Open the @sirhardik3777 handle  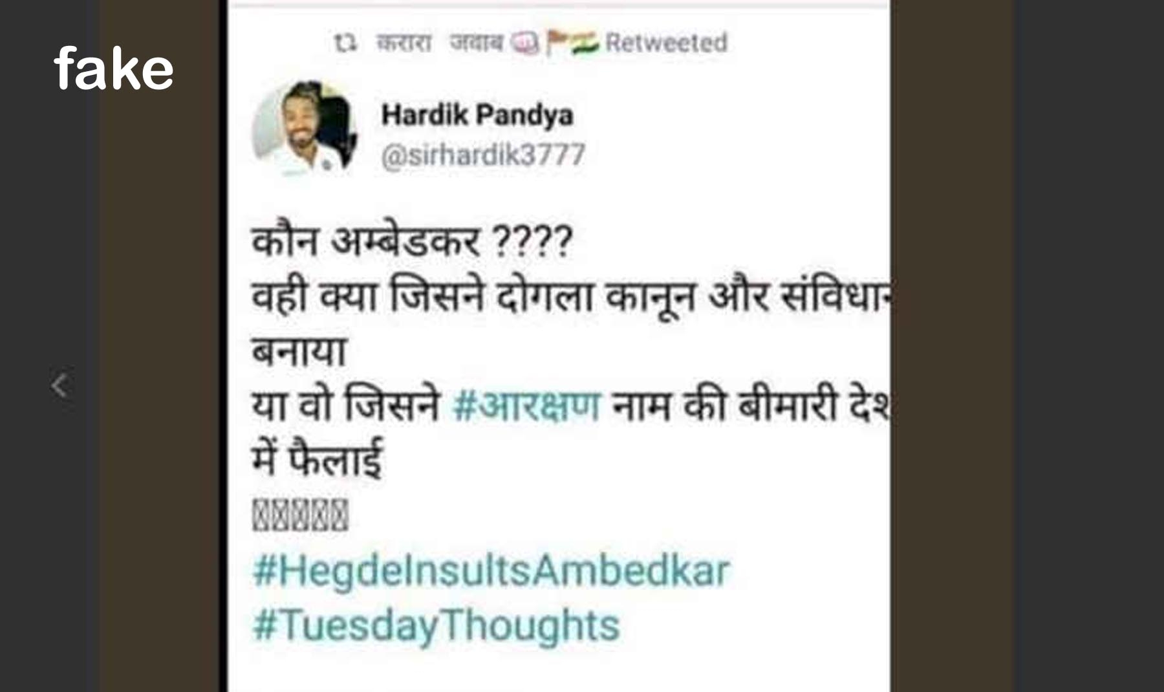(483, 155)
